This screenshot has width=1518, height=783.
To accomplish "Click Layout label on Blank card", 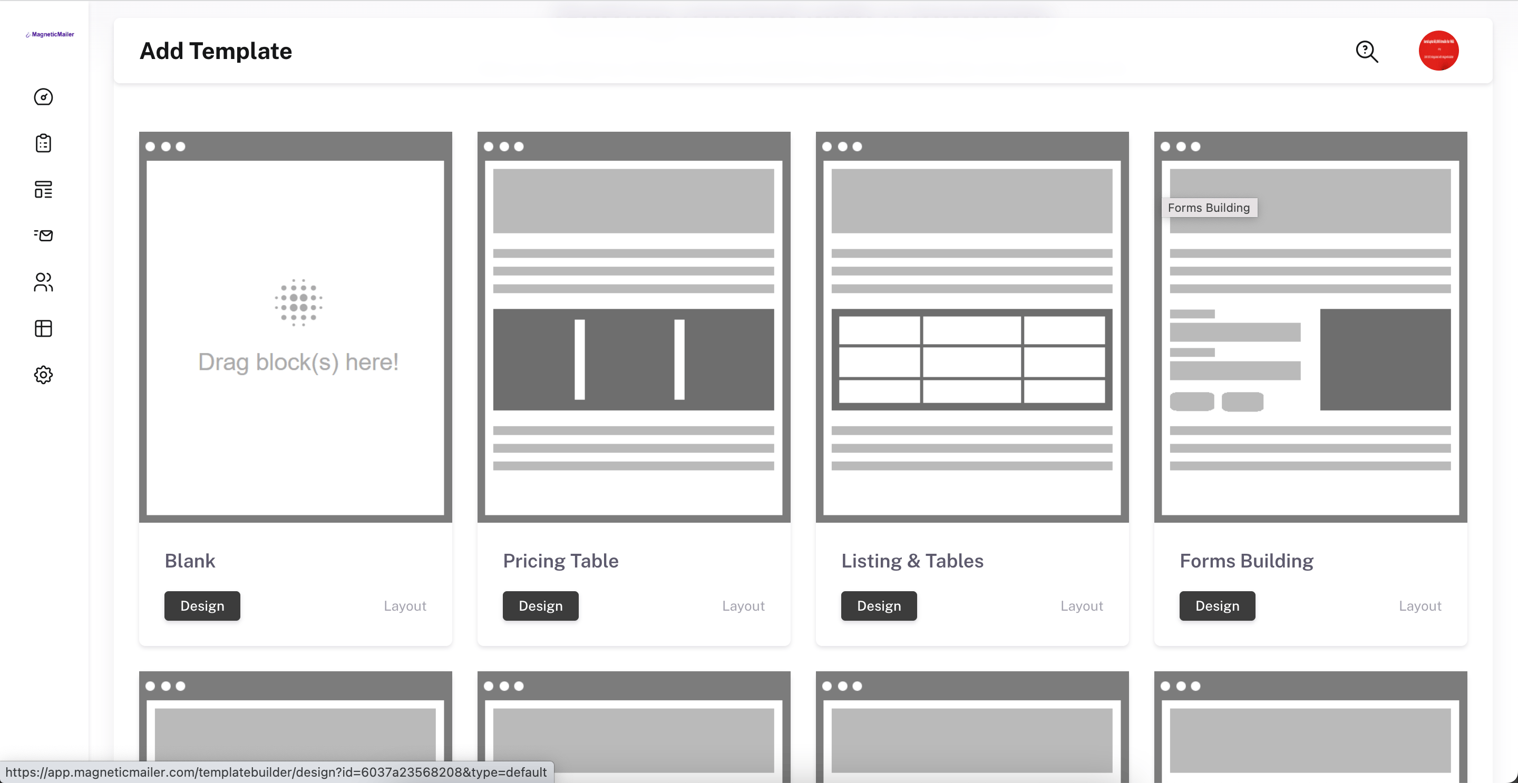I will tap(405, 605).
